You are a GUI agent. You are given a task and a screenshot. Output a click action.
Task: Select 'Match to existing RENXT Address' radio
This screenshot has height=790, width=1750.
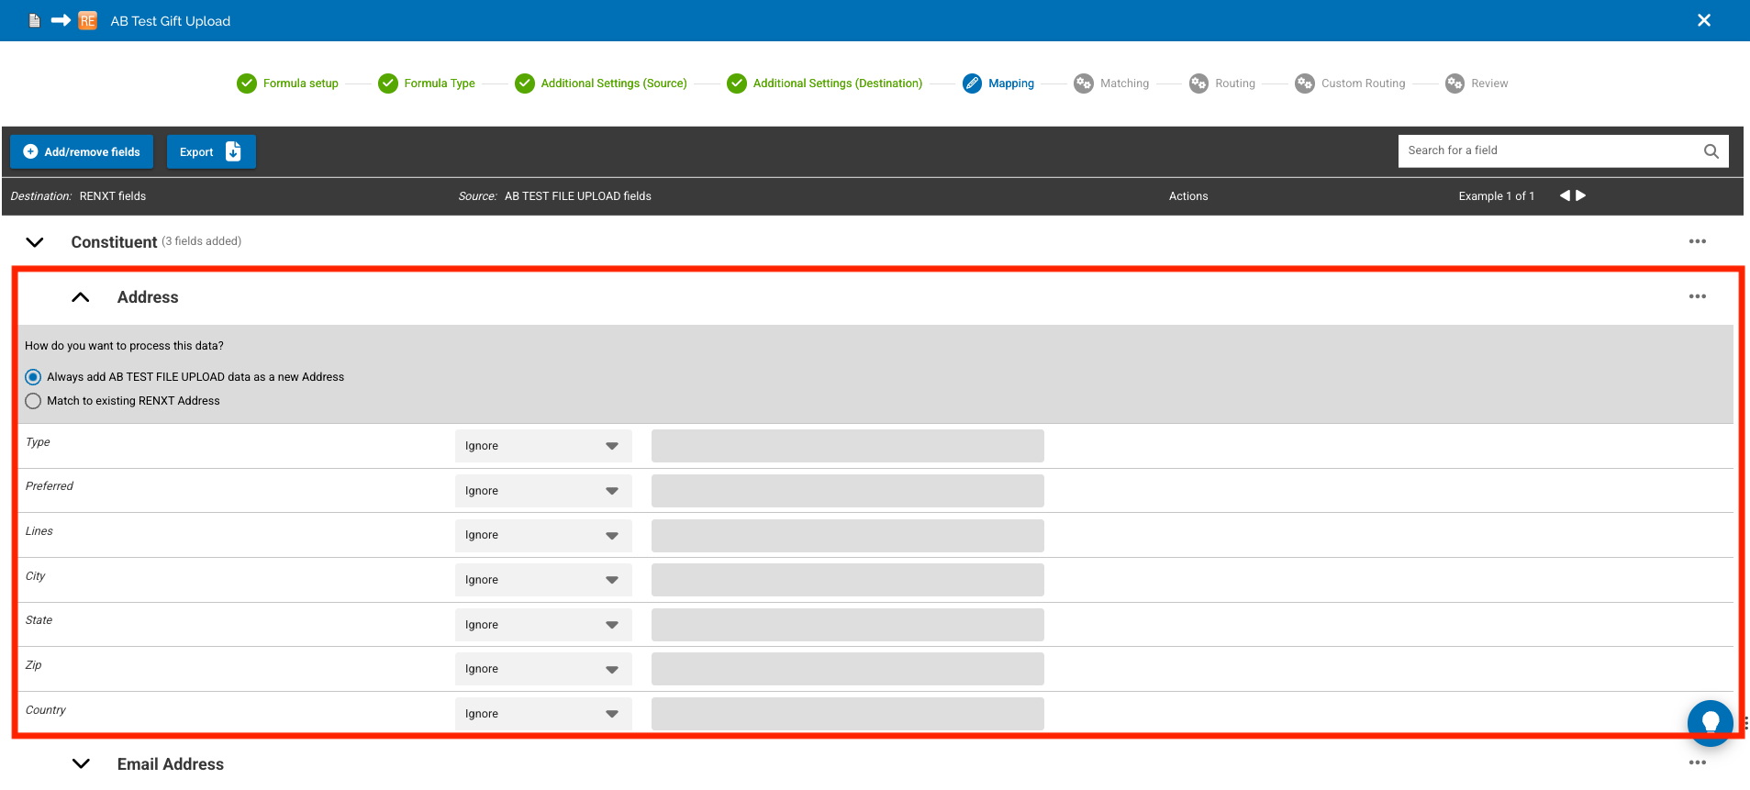tap(33, 401)
